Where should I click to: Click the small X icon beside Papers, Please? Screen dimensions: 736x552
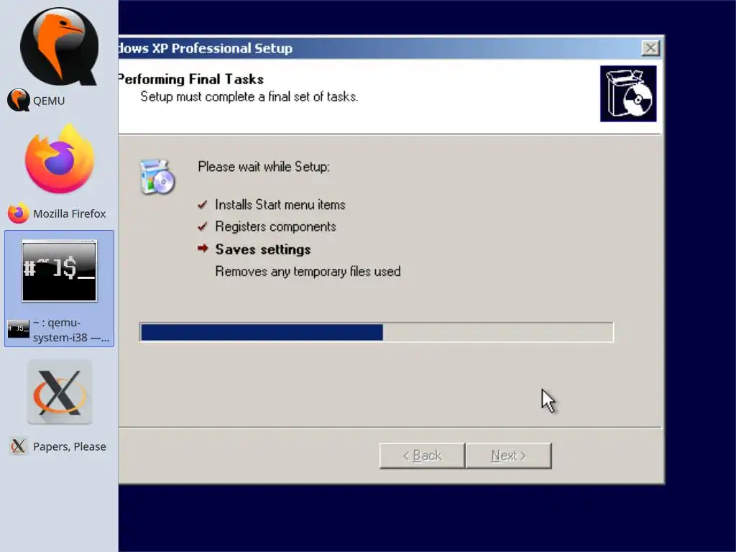tap(18, 446)
